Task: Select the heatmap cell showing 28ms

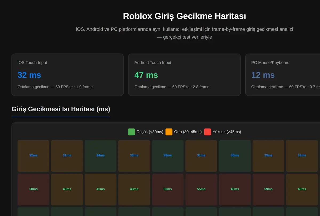Action: (x=168, y=156)
